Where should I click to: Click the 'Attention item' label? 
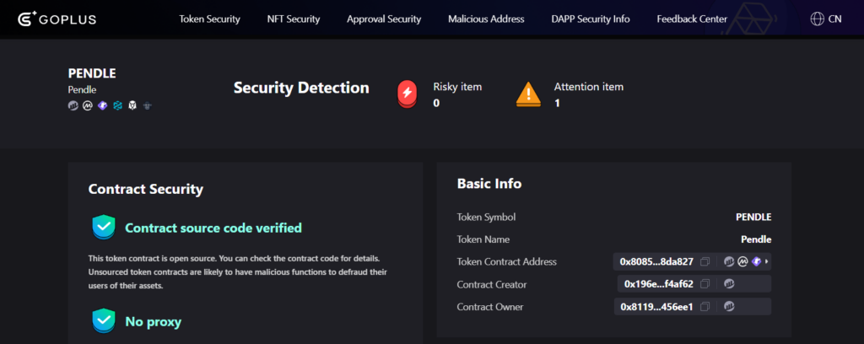point(588,87)
